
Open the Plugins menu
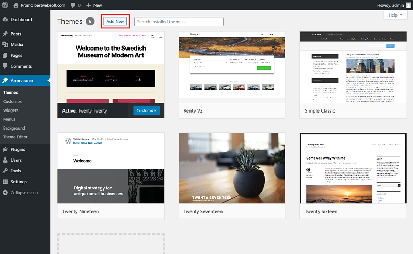pos(18,149)
